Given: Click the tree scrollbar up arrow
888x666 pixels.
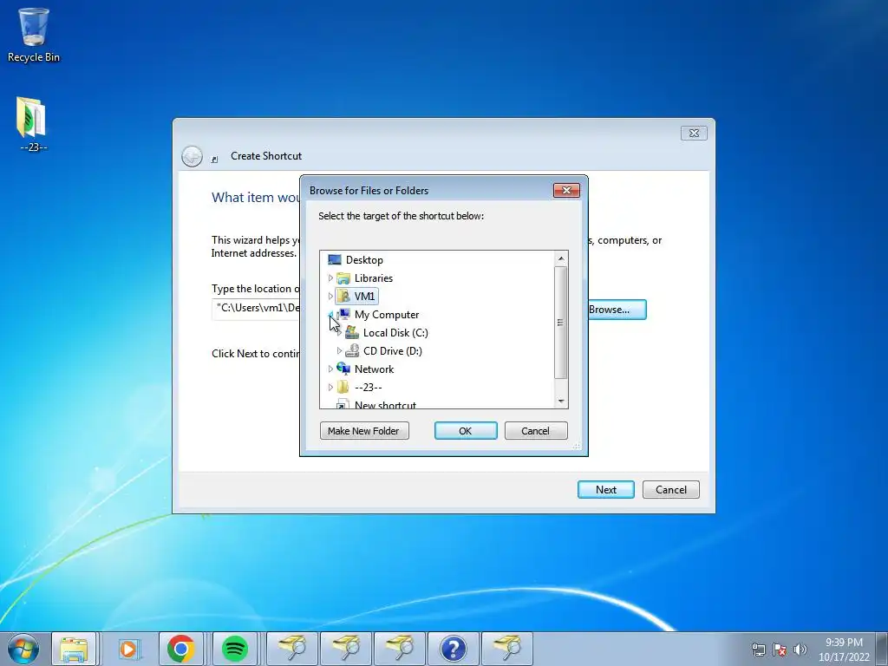Looking at the screenshot, I should 561,258.
